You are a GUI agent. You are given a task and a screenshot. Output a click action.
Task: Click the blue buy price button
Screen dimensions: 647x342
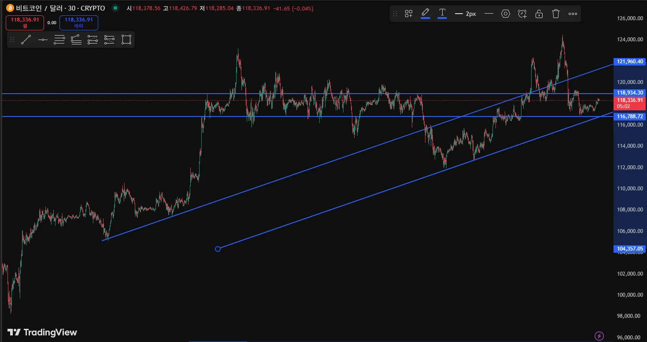click(x=79, y=22)
